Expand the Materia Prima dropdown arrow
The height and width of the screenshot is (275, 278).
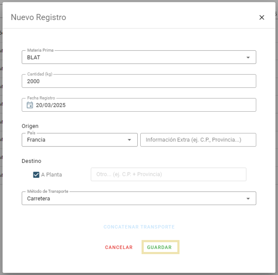point(248,57)
